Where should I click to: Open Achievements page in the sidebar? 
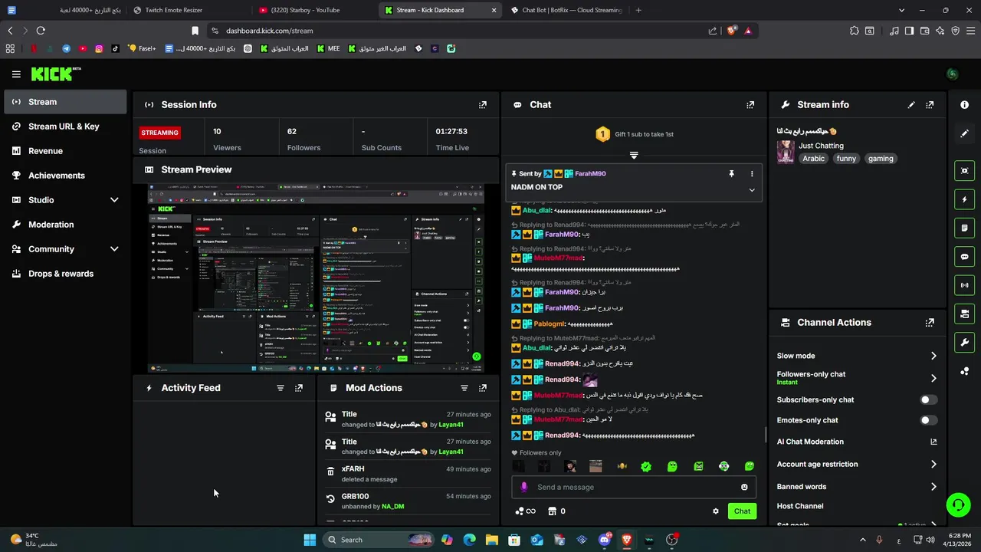(65, 176)
